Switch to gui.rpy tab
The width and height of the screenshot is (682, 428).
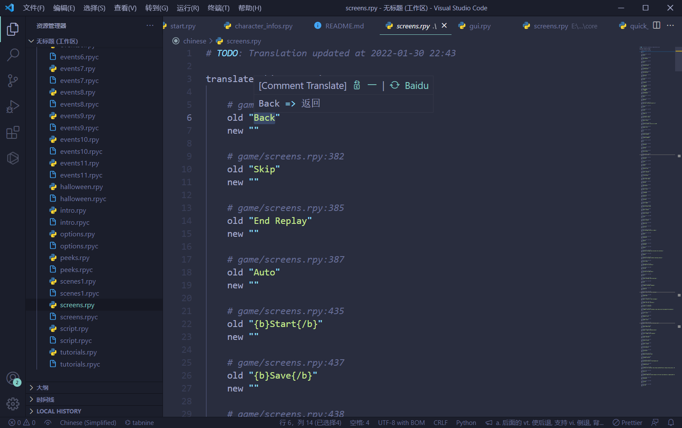coord(479,26)
